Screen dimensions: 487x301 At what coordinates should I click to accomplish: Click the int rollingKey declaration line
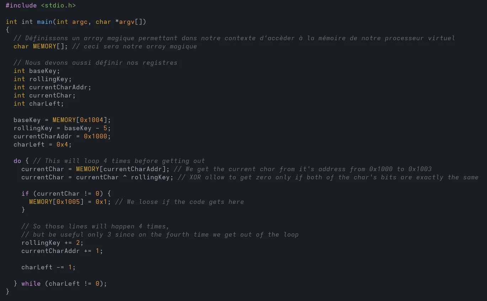[43, 79]
